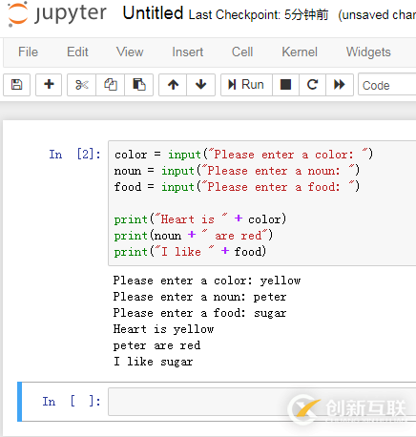Image resolution: width=416 pixels, height=437 pixels.
Task: Open the Edit menu
Action: click(77, 52)
